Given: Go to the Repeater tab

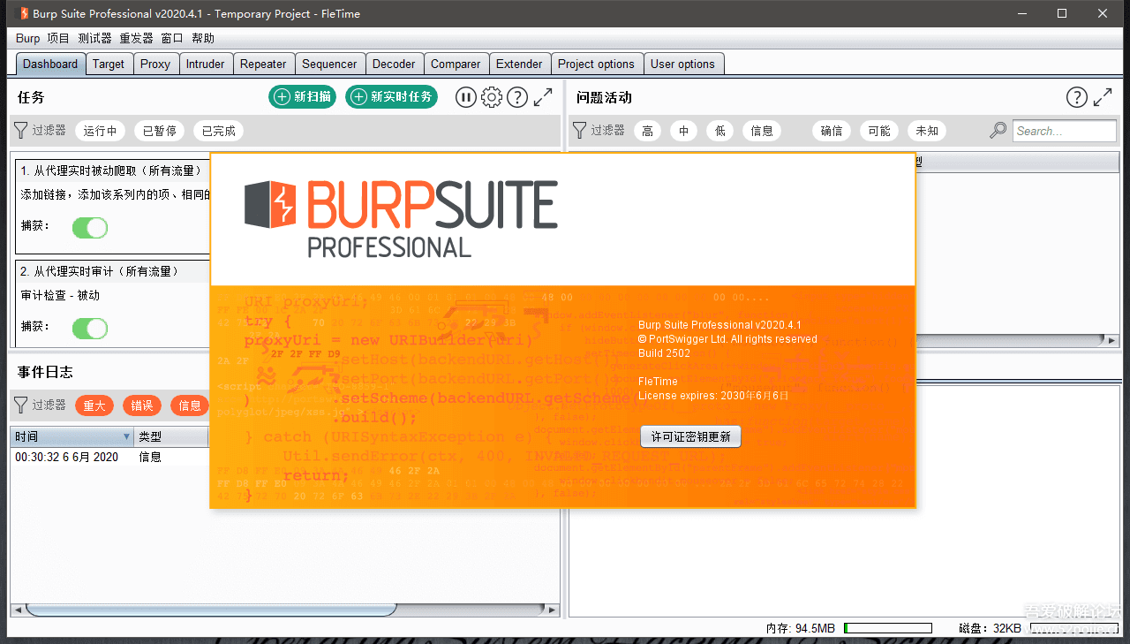Looking at the screenshot, I should 263,64.
